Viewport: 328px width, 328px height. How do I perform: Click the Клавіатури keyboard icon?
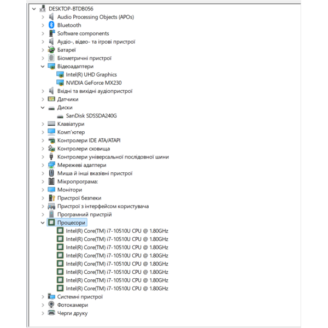51,124
